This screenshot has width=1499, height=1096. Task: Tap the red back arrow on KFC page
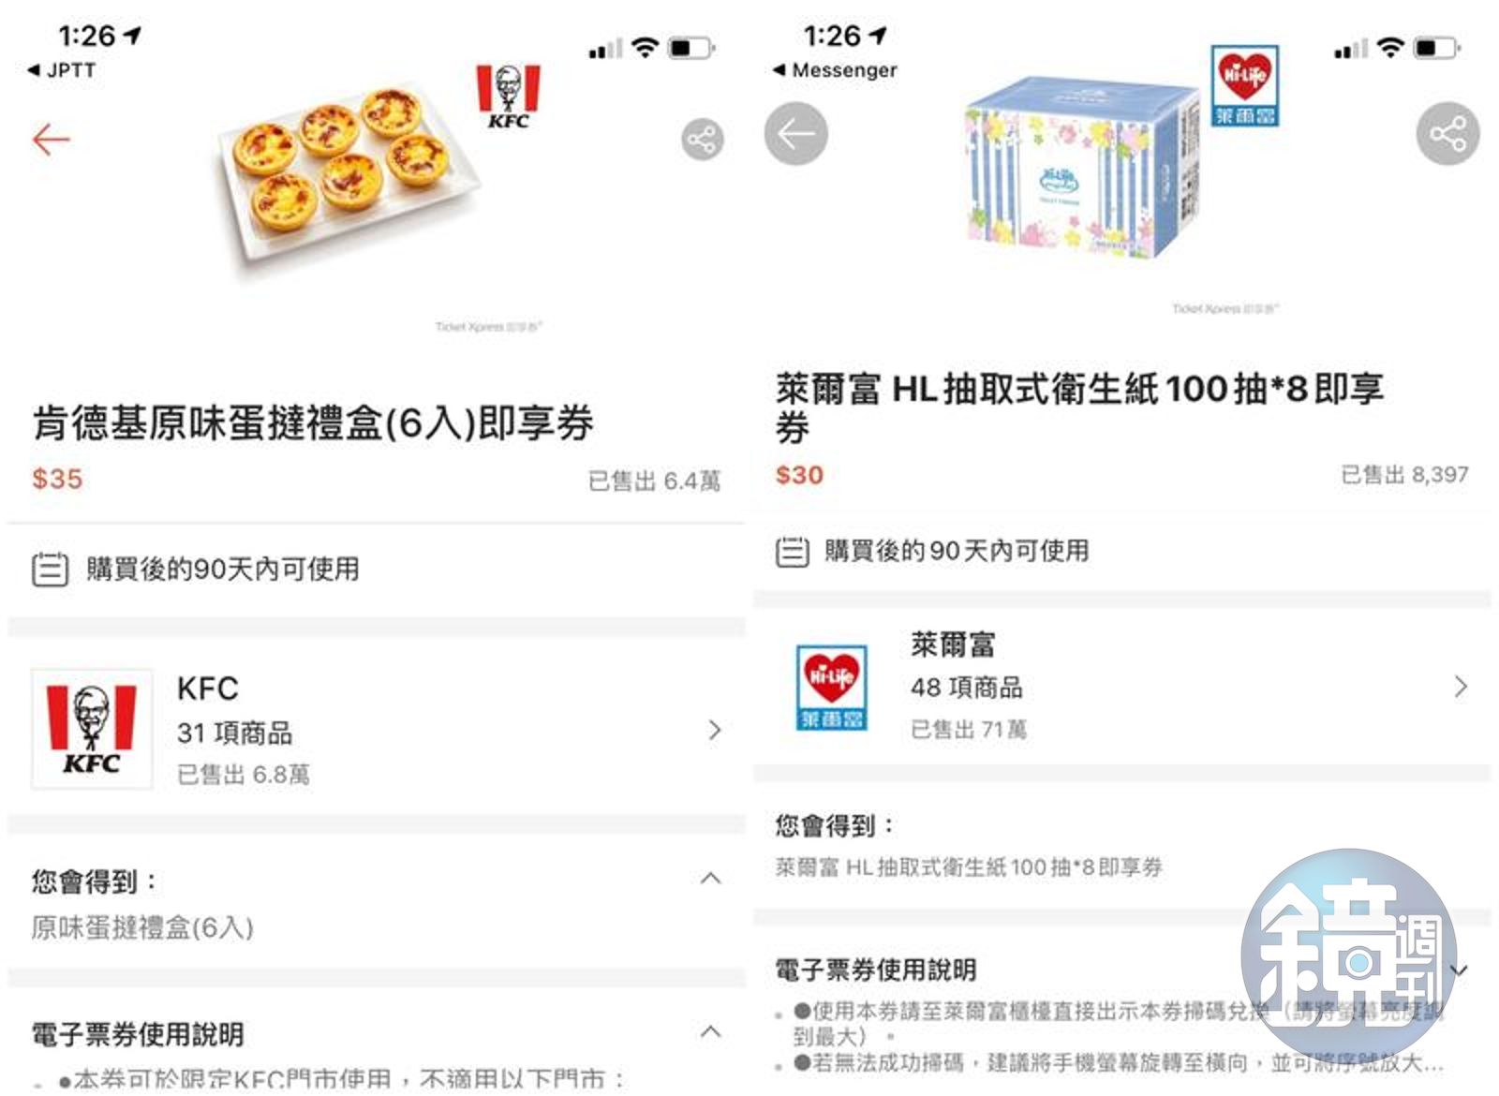click(x=51, y=140)
